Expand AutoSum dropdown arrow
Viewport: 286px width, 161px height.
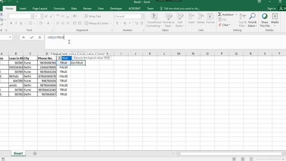pos(236,14)
